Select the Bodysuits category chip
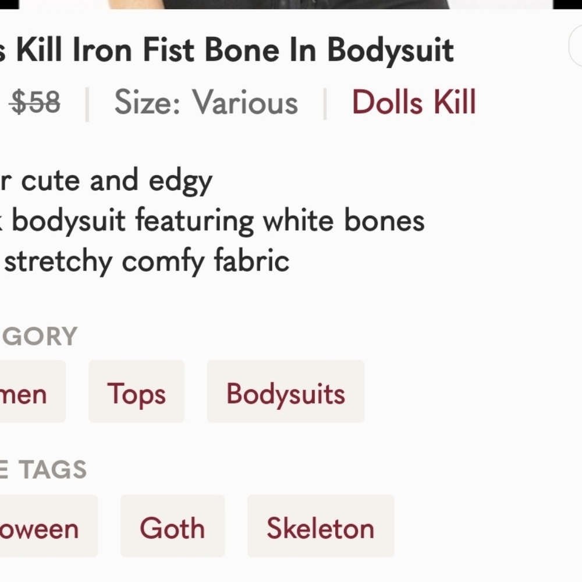Screen dimensions: 582x582 coord(285,392)
